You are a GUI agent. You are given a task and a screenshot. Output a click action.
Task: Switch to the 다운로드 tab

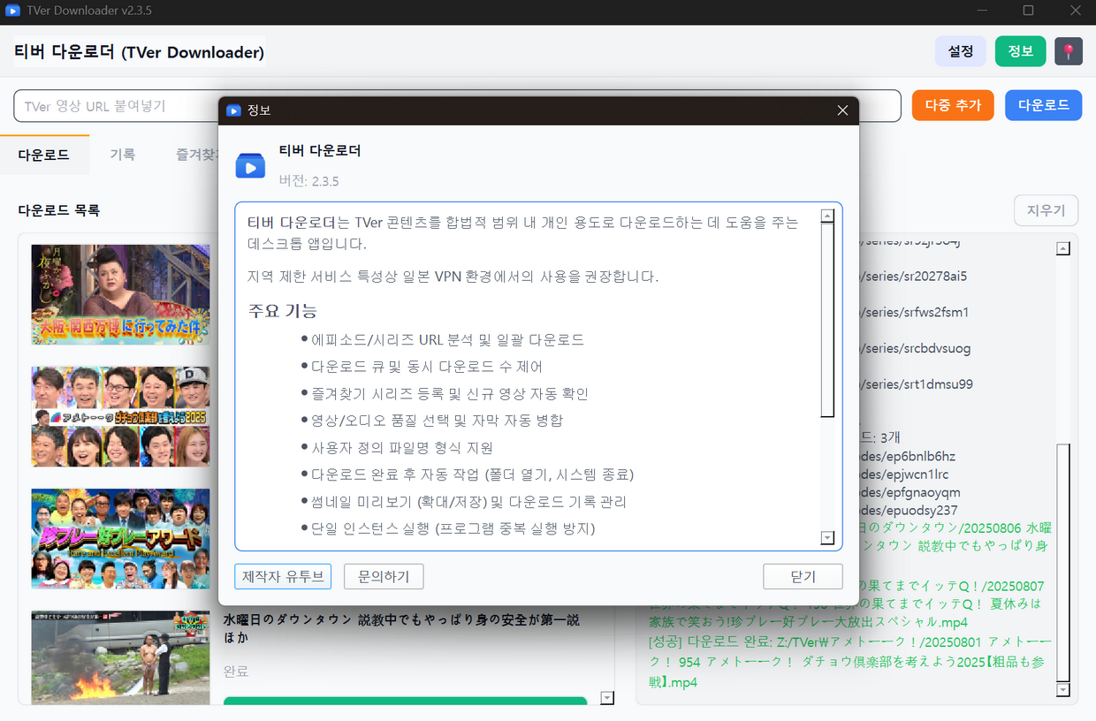tap(44, 155)
